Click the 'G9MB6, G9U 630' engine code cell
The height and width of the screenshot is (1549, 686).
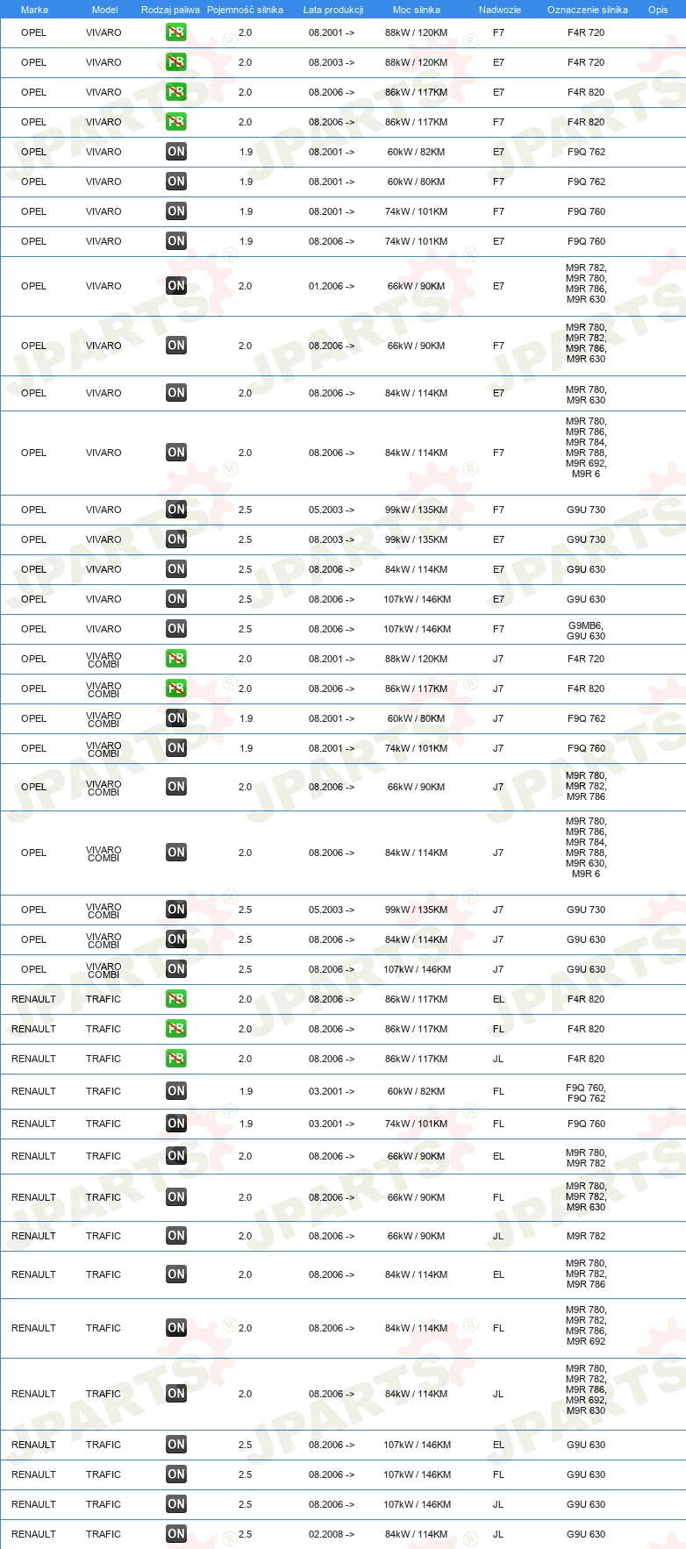586,631
